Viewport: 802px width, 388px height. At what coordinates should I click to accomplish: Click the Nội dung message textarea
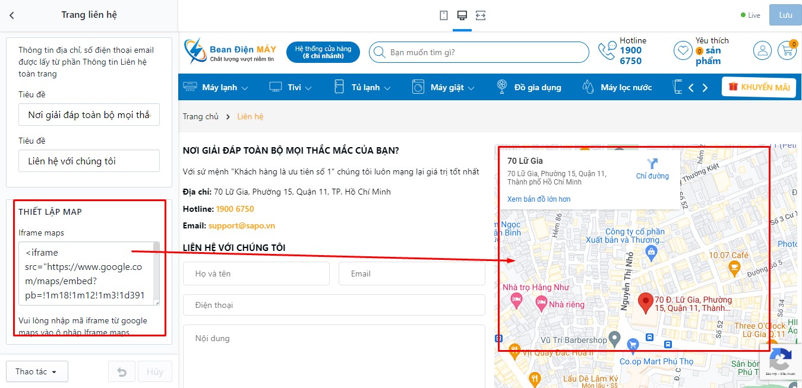pos(334,356)
